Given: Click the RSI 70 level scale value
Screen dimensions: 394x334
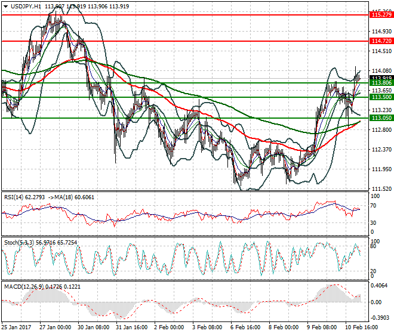Looking at the screenshot, I should coord(374,206).
